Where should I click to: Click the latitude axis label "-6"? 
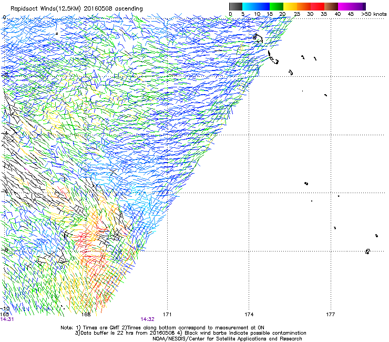pos(5,192)
